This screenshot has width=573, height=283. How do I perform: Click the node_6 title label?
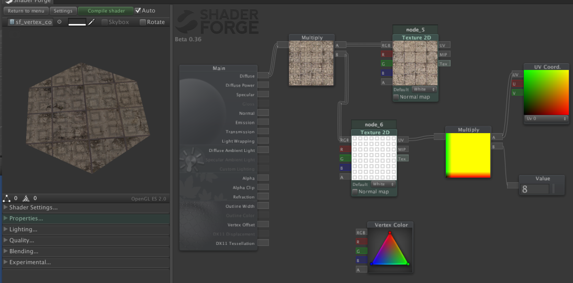pyautogui.click(x=374, y=125)
